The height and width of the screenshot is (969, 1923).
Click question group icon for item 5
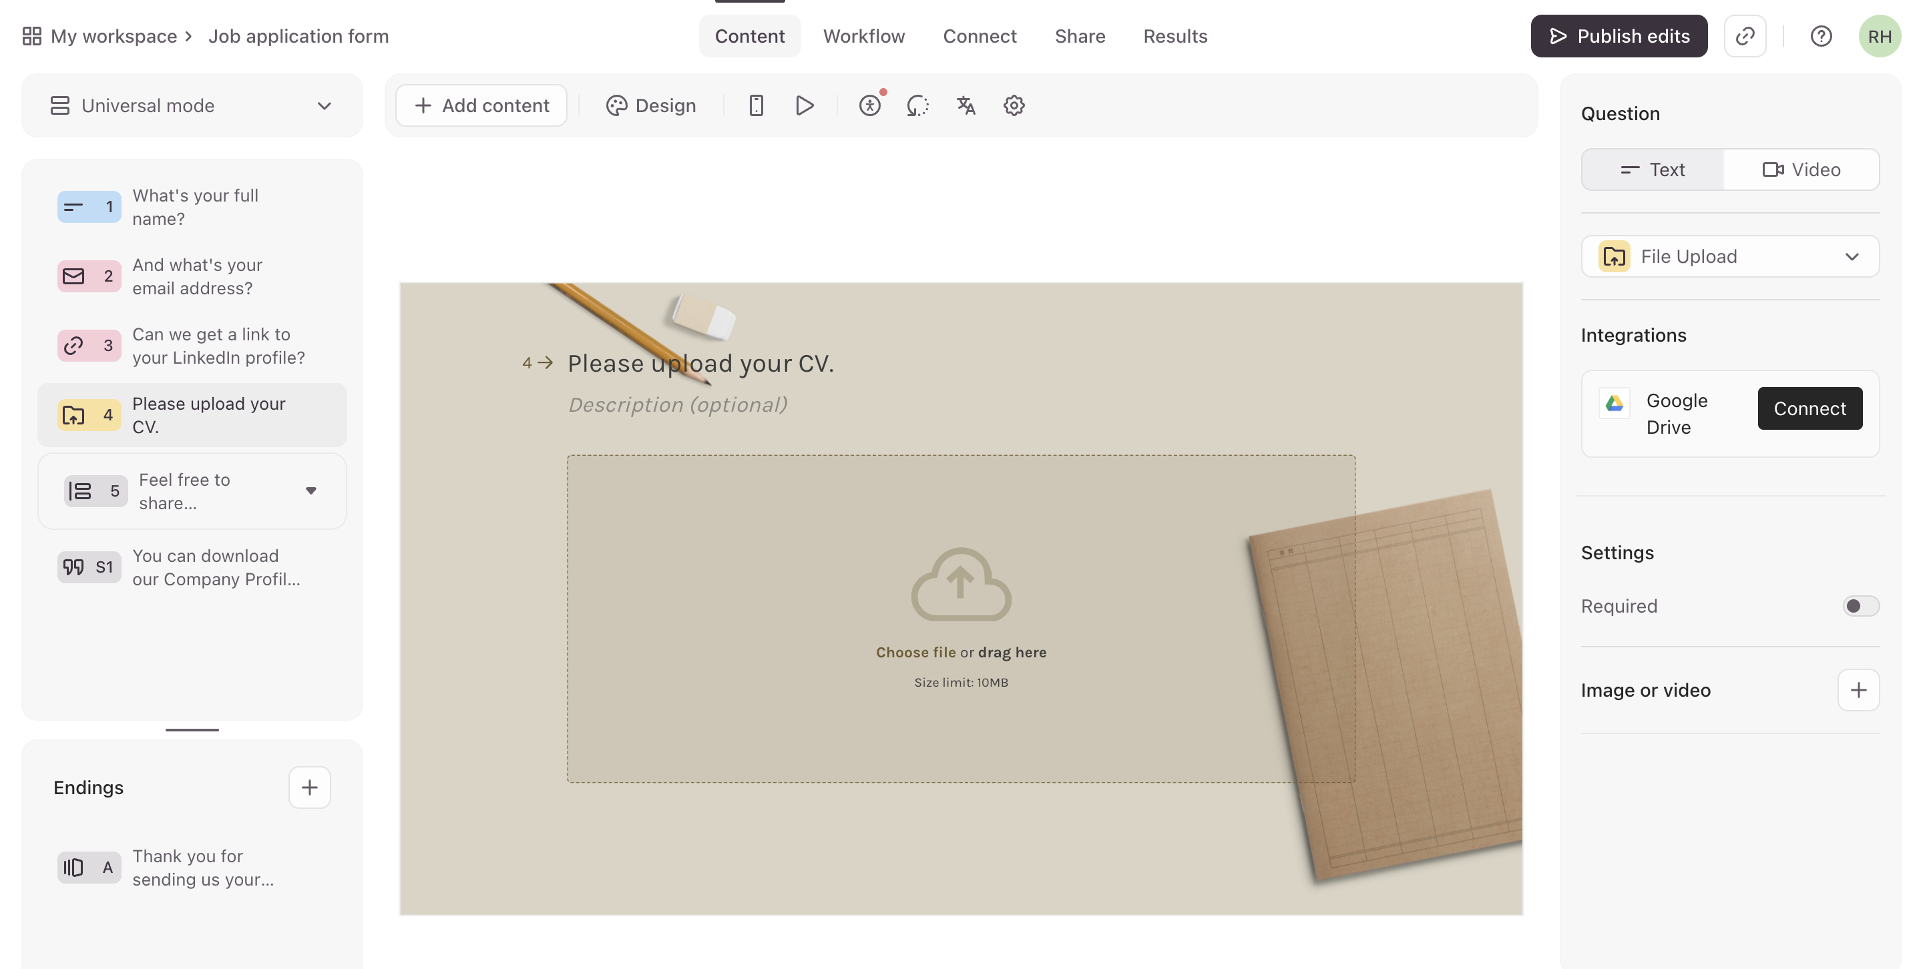[80, 491]
